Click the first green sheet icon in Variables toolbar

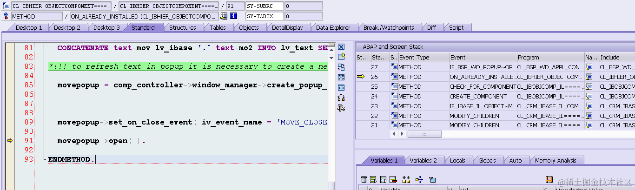click(x=374, y=179)
